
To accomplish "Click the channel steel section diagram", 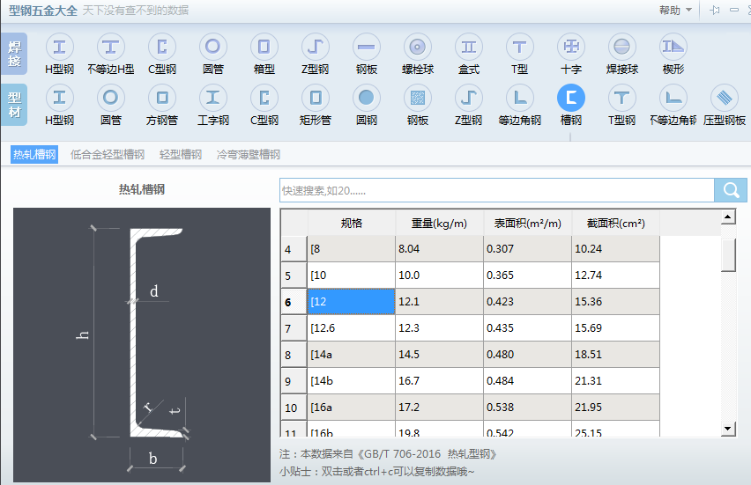I will 142,345.
